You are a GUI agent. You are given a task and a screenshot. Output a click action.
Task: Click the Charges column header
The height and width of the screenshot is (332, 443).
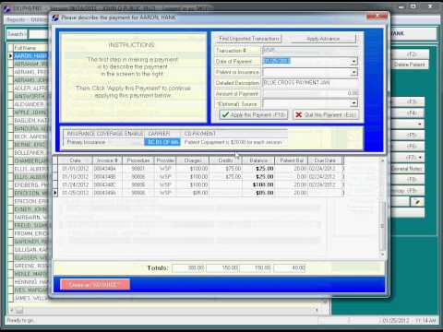pyautogui.click(x=193, y=160)
